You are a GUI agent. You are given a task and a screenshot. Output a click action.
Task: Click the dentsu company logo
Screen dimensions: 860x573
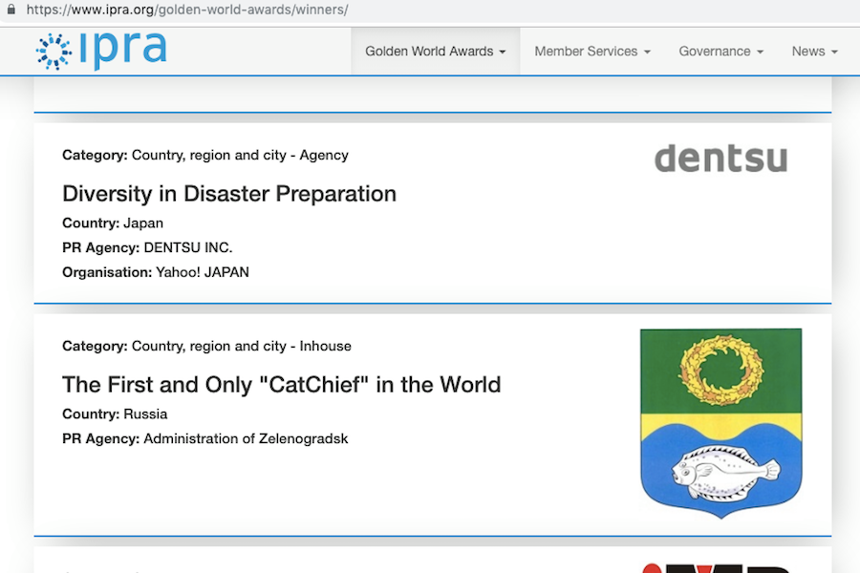pos(720,159)
